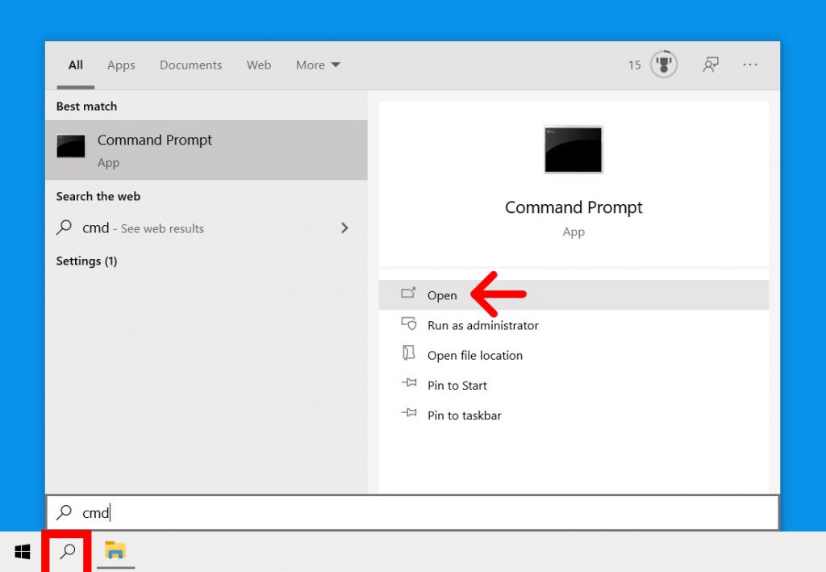Click the rewards trophy badge icon

(664, 65)
